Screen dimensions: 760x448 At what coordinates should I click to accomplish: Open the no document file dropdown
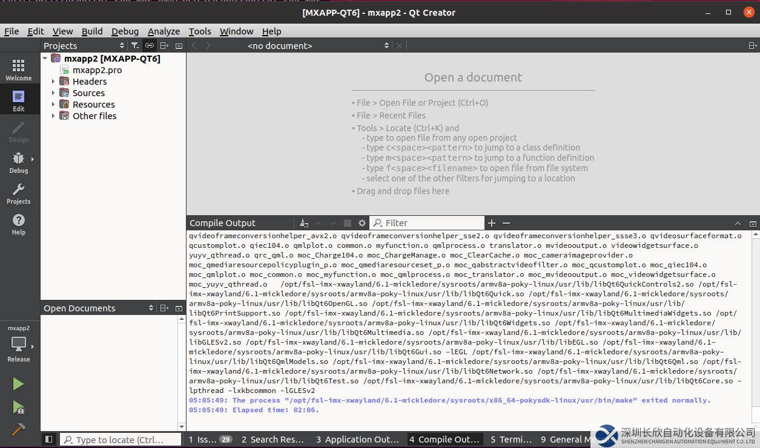point(319,45)
